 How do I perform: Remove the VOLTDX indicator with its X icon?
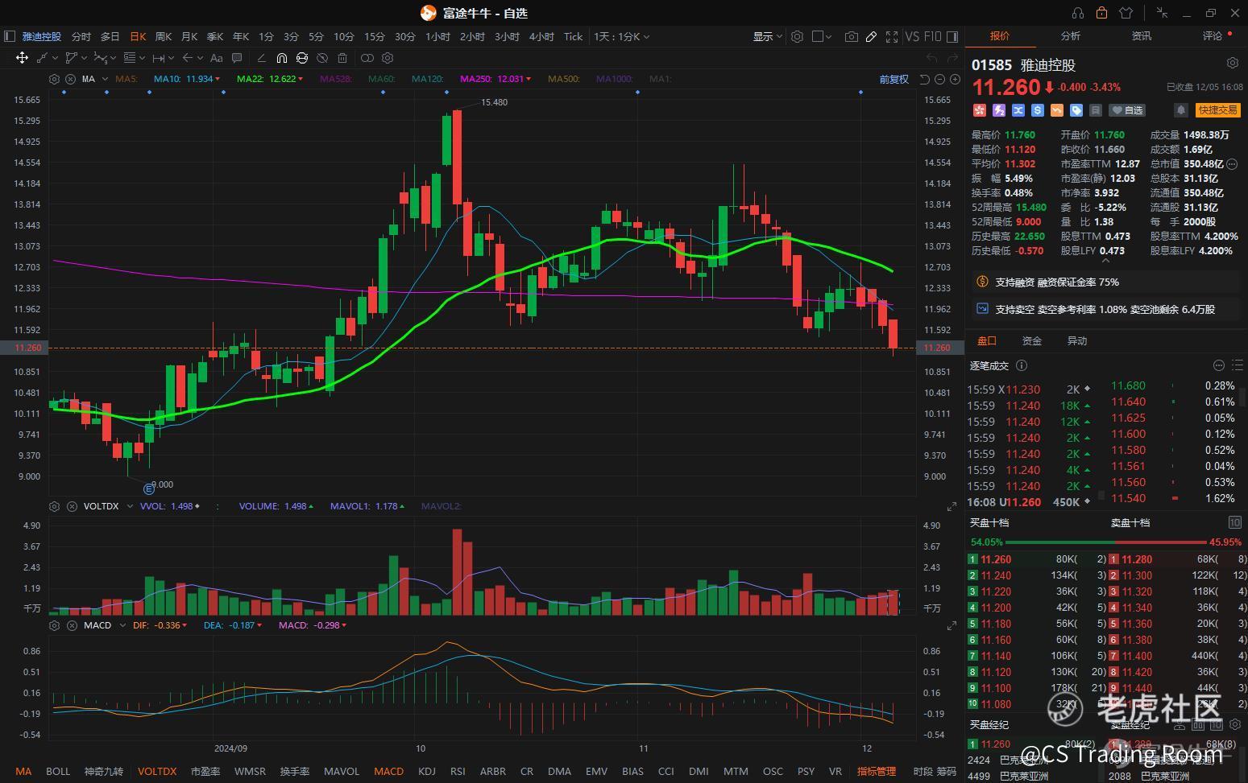pyautogui.click(x=72, y=506)
